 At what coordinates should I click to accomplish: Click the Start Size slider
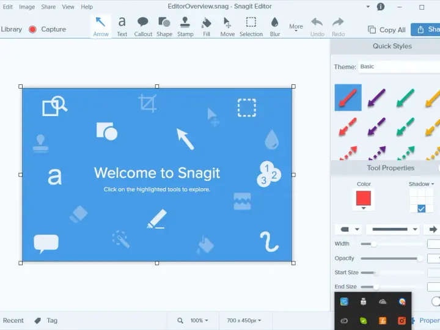point(392,273)
